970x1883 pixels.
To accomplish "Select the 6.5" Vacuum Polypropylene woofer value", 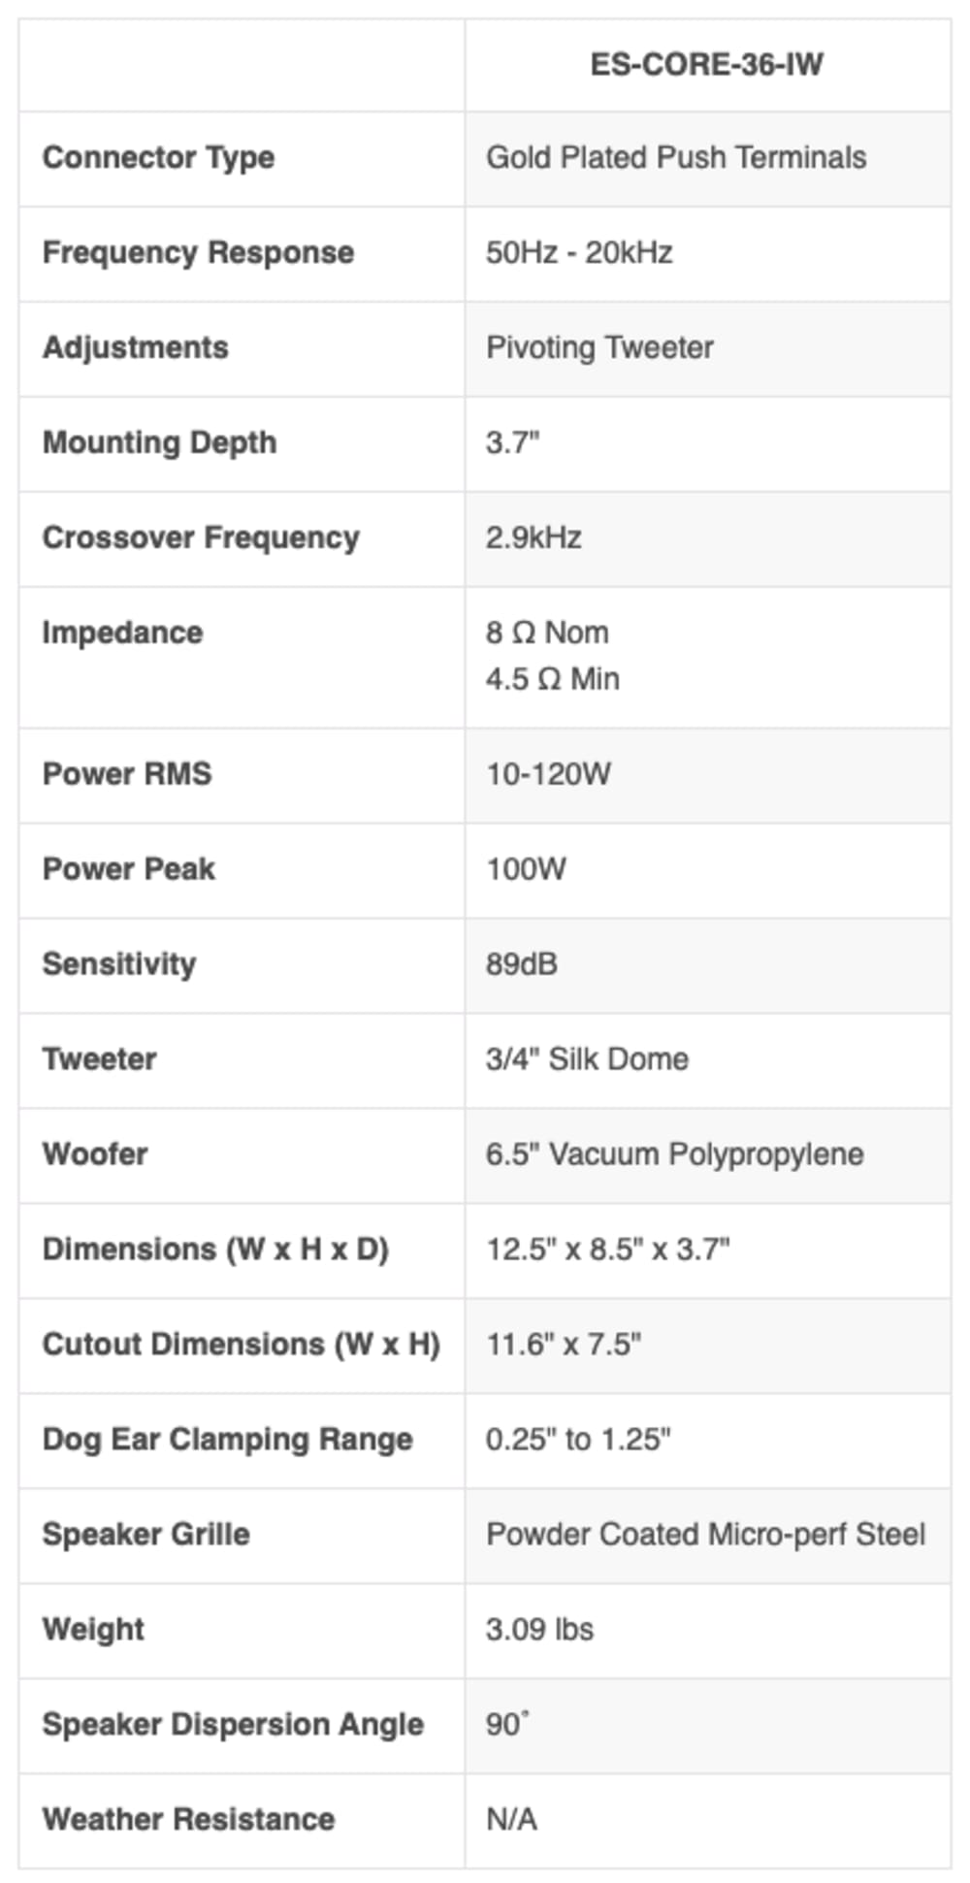I will [674, 1154].
